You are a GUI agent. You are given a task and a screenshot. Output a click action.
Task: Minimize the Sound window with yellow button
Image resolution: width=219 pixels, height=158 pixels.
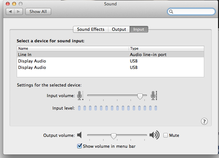(x=14, y=4)
